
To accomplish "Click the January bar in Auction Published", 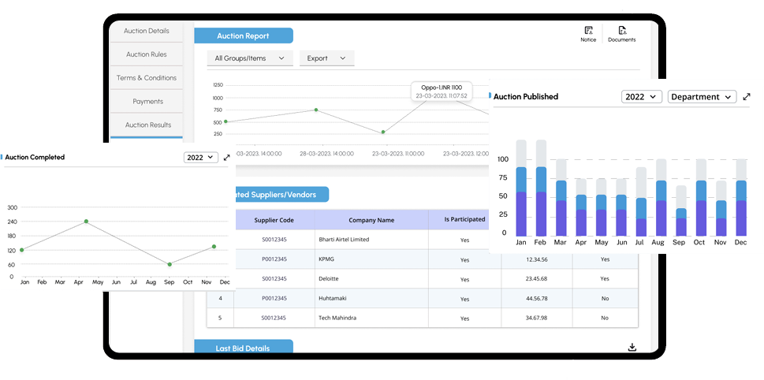I will 521,188.
